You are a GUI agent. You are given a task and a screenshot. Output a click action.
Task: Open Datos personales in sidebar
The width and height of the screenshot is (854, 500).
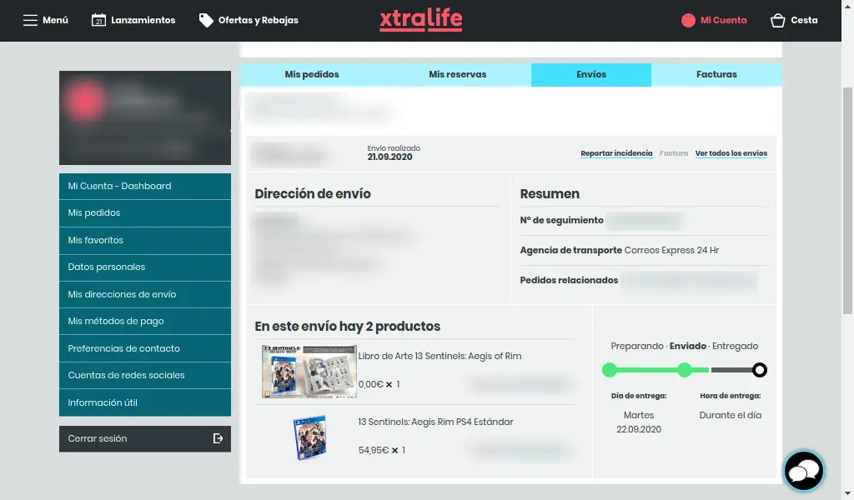point(145,267)
